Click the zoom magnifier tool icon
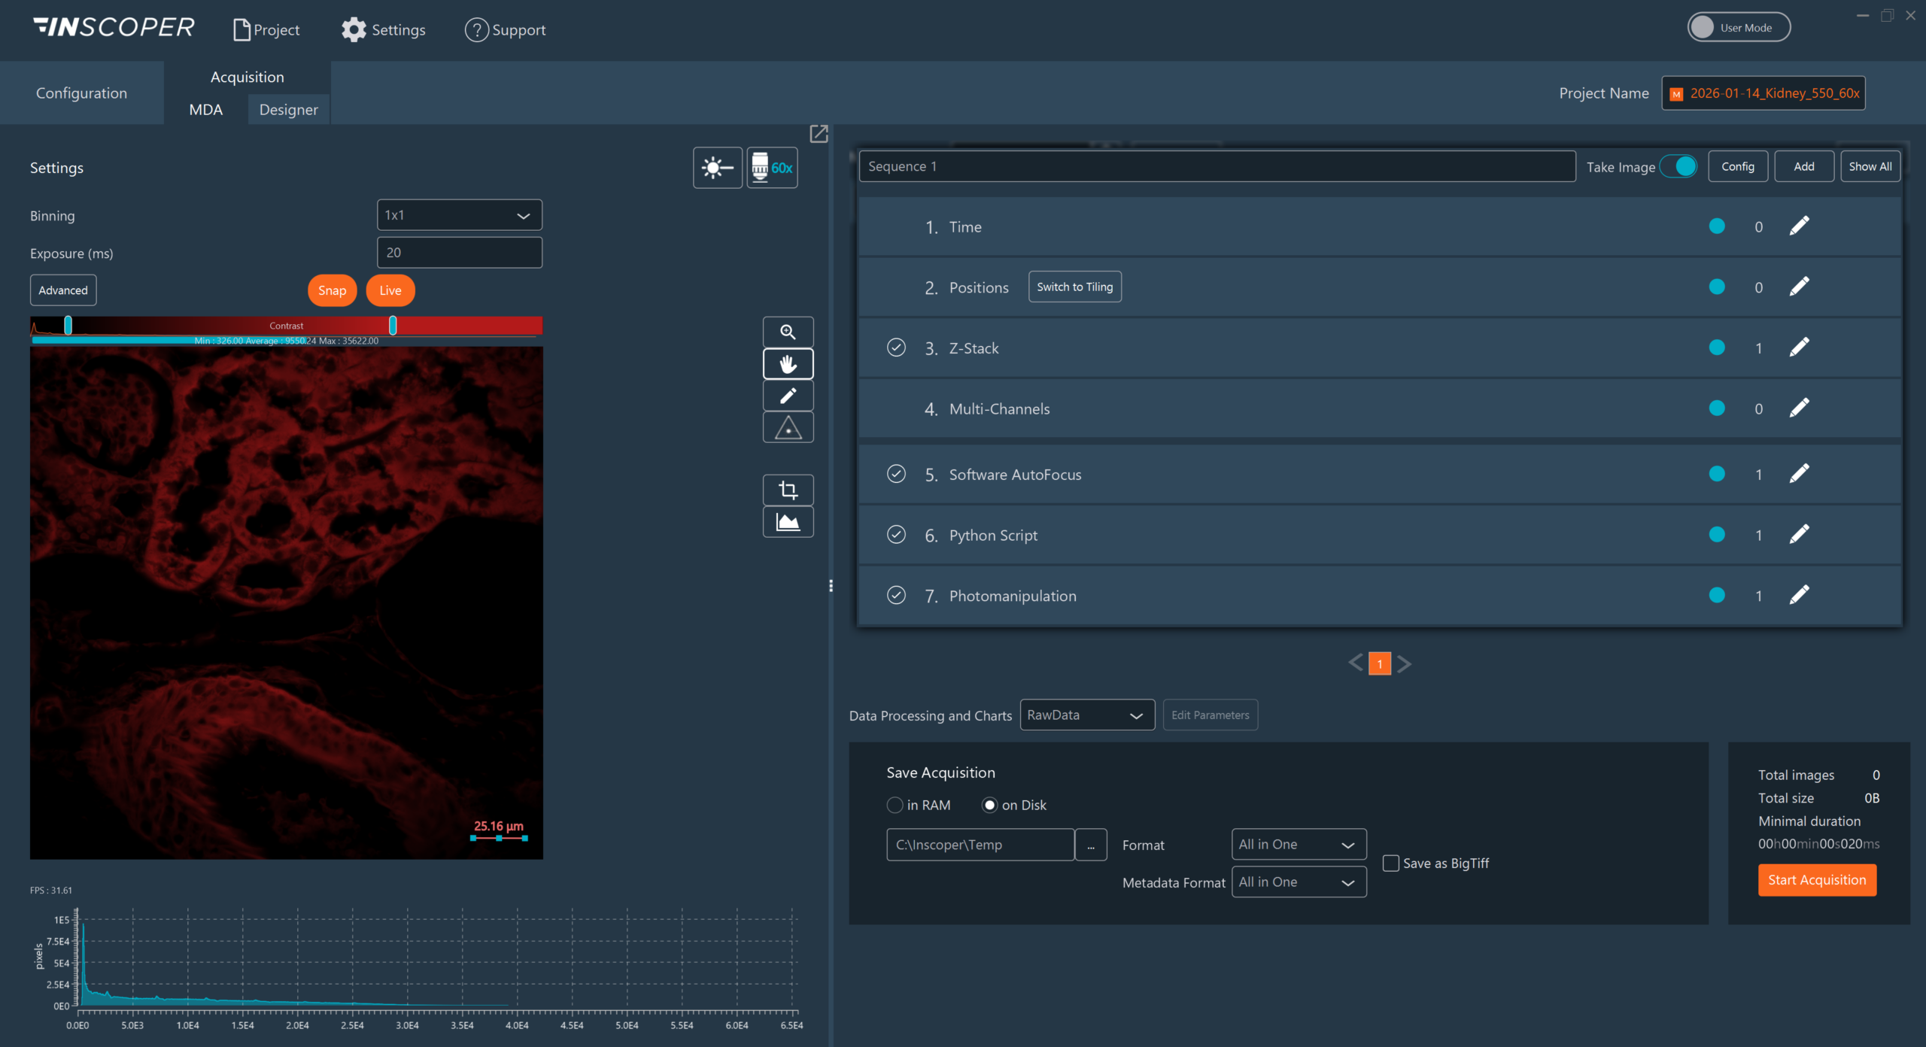The height and width of the screenshot is (1047, 1926). pyautogui.click(x=788, y=332)
